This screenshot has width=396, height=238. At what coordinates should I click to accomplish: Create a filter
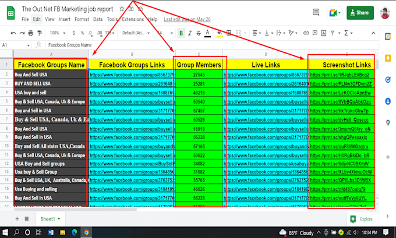pos(333,33)
